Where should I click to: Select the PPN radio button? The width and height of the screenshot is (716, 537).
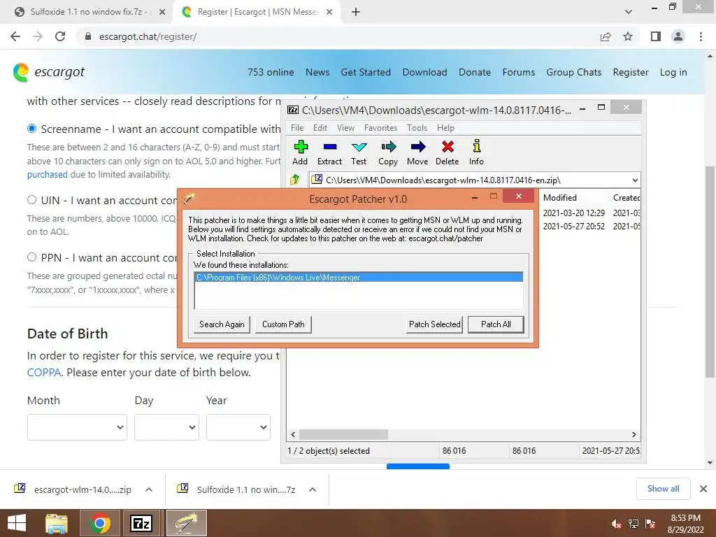tap(31, 257)
